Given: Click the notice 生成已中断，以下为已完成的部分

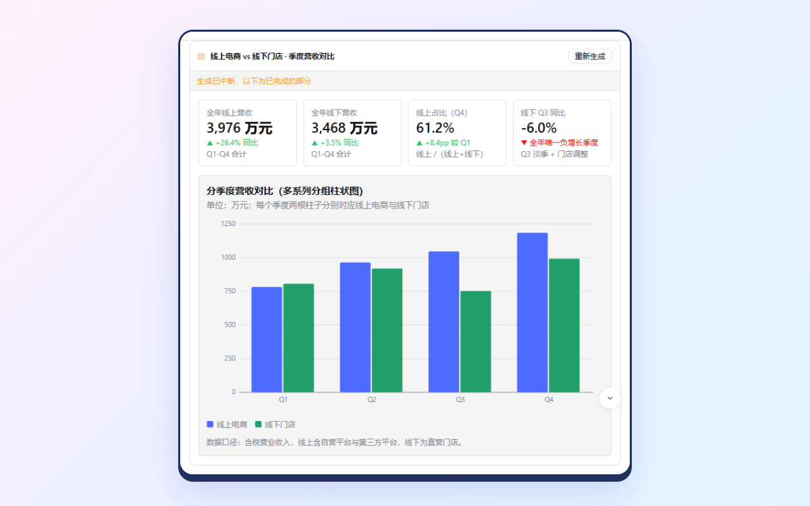Looking at the screenshot, I should (254, 81).
